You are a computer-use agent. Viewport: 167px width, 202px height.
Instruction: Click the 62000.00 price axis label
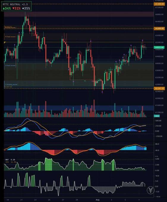tap(159, 98)
